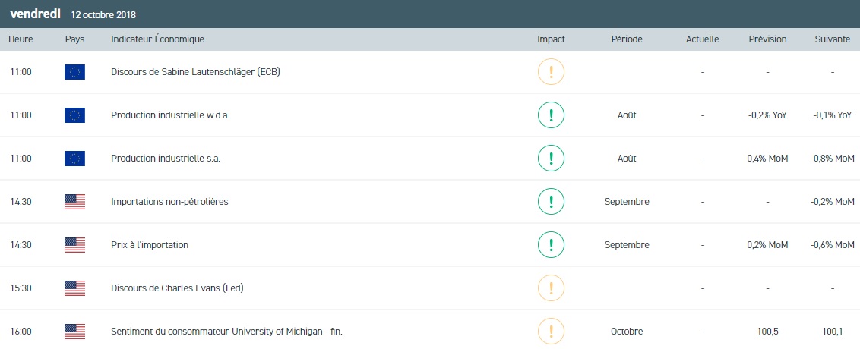Click impact icon for Importations non-pétrolières
This screenshot has height=349, width=860.
point(551,202)
